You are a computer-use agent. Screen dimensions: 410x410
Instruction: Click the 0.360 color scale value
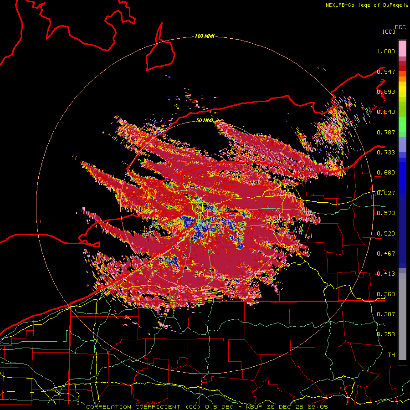386,294
